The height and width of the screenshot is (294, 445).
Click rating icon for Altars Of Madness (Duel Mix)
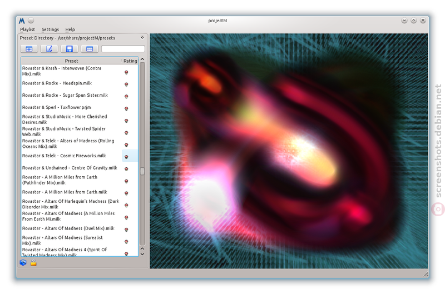click(x=127, y=230)
